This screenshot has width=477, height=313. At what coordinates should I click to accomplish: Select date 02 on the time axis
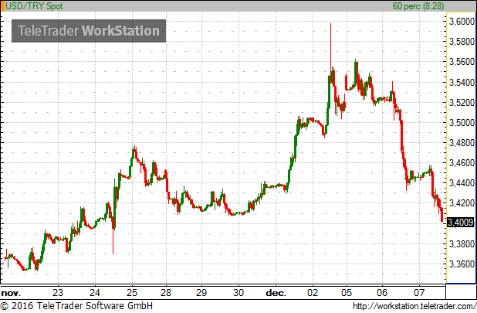pos(313,293)
